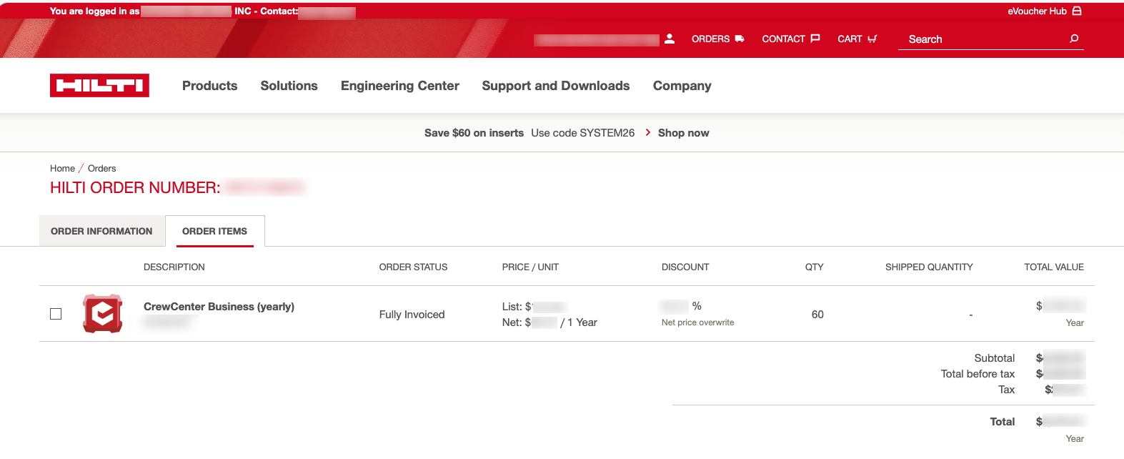Switch to the Order Information tab
The height and width of the screenshot is (459, 1124).
tap(101, 231)
